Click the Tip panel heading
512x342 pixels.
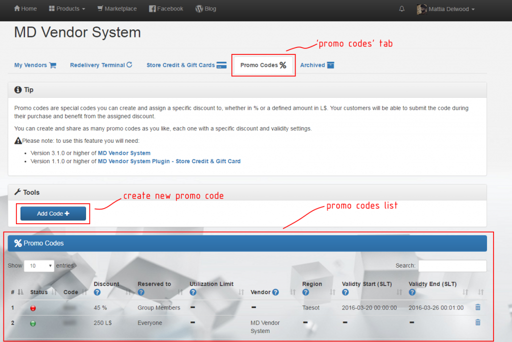pos(247,90)
